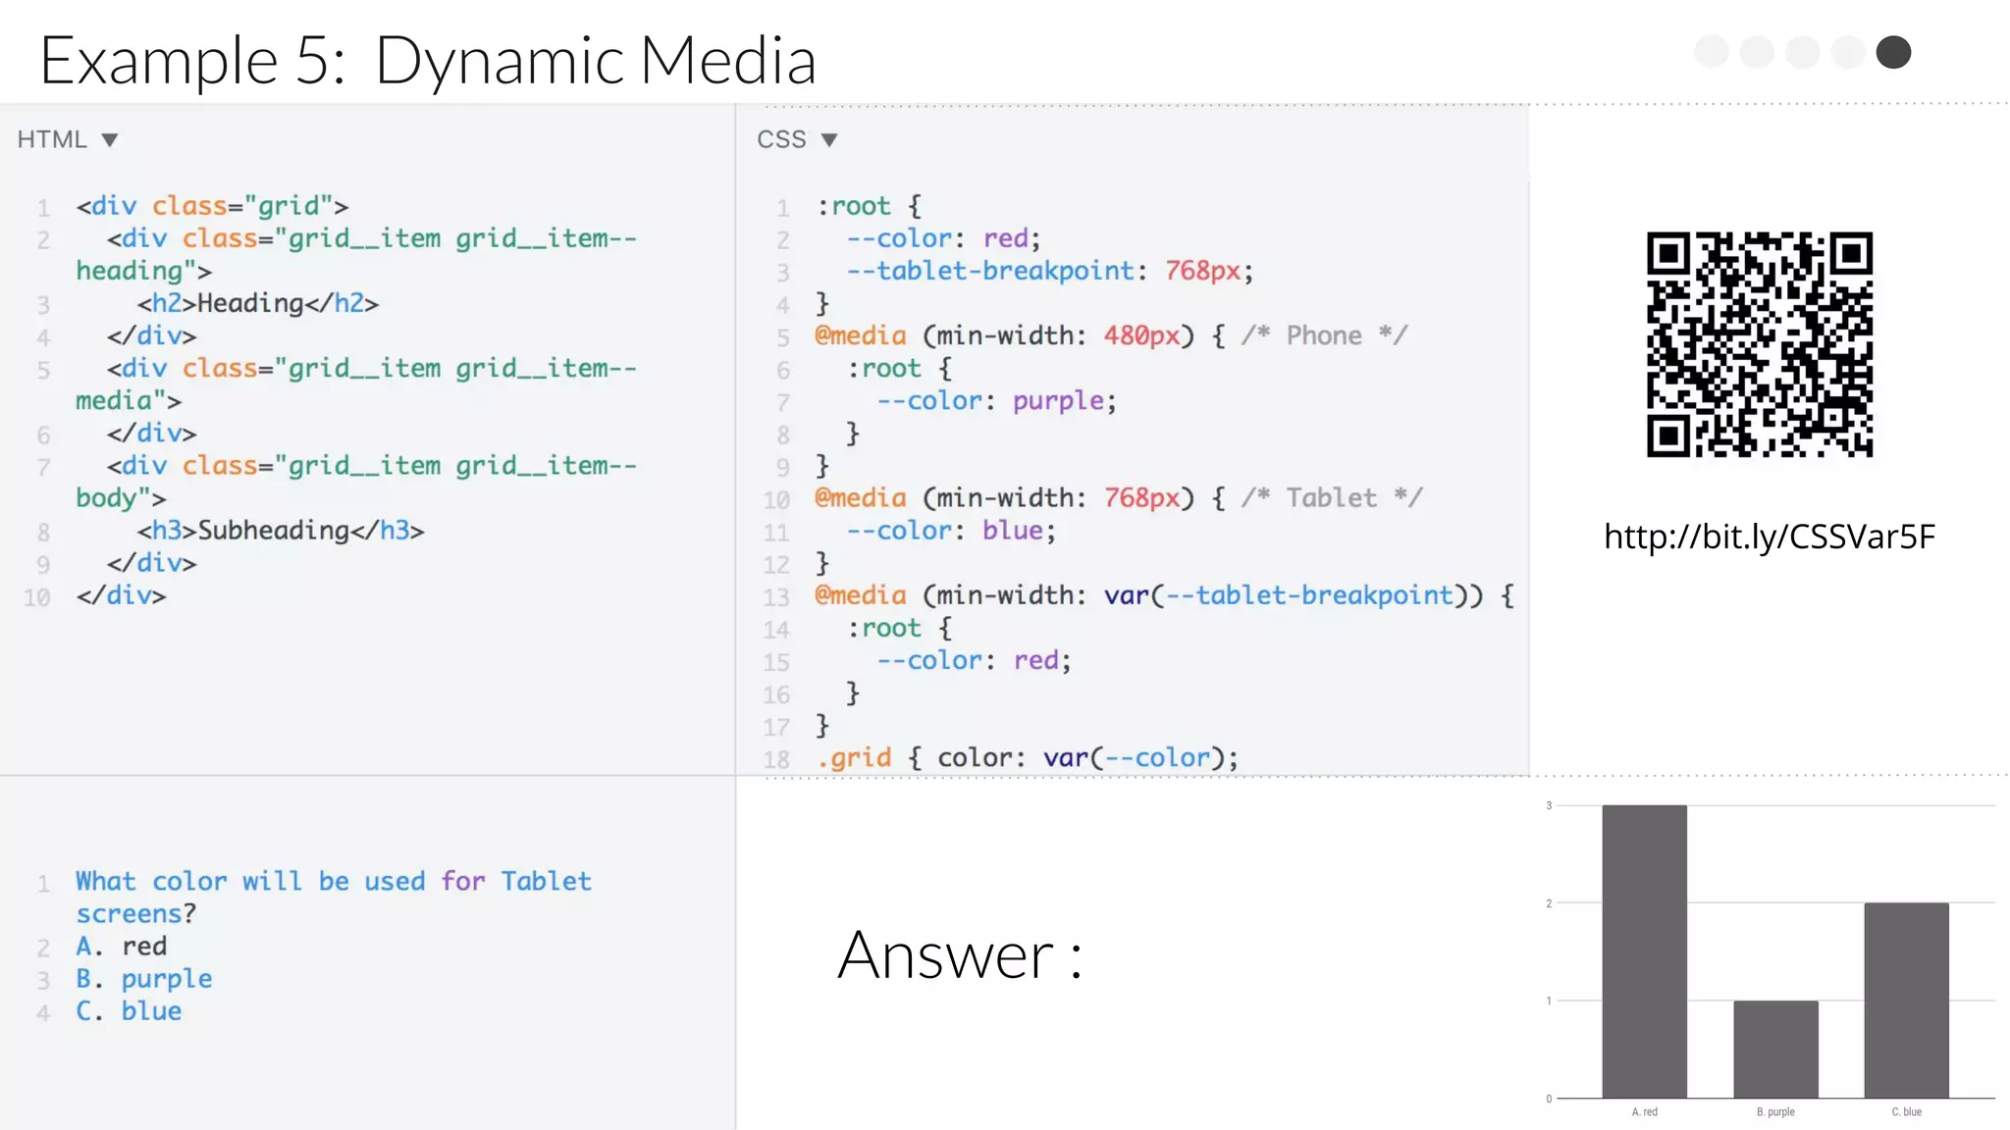
Task: Click CSS line number 18
Action: point(776,759)
